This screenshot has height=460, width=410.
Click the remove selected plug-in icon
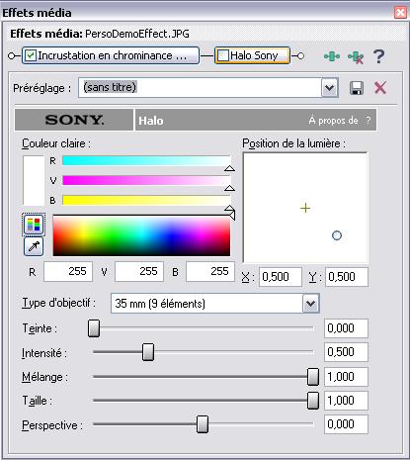tap(356, 56)
